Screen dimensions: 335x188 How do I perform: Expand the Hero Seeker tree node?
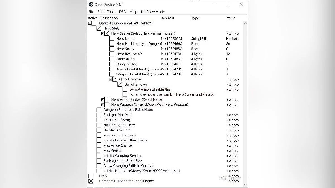[103, 33]
